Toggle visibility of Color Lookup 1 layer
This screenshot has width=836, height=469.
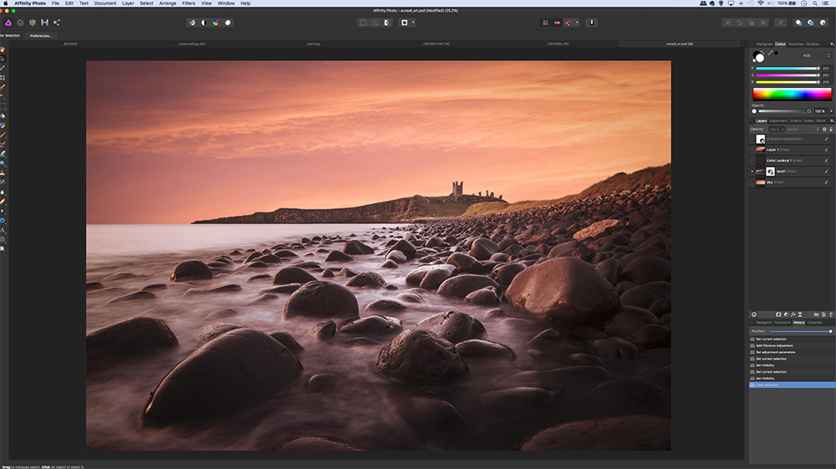tap(827, 161)
